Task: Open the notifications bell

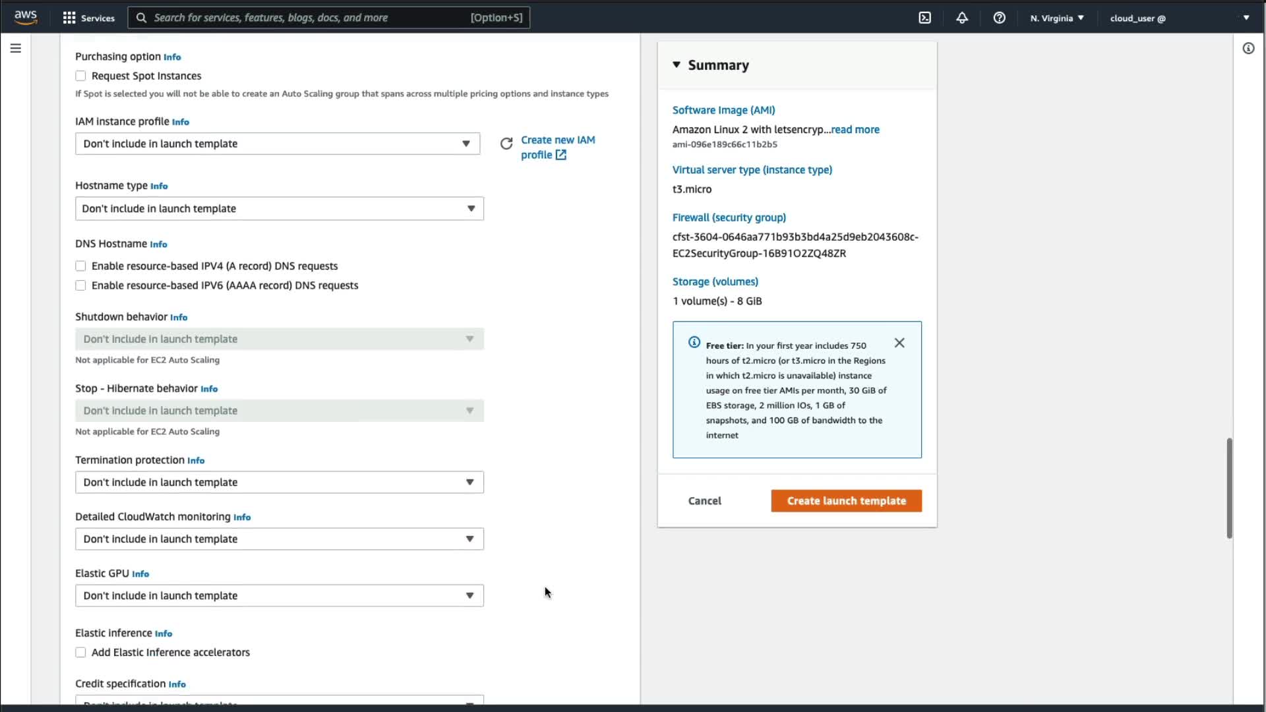Action: 962,18
